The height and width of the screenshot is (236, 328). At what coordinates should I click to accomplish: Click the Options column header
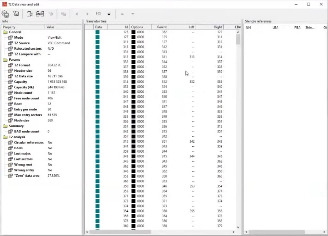[140, 27]
